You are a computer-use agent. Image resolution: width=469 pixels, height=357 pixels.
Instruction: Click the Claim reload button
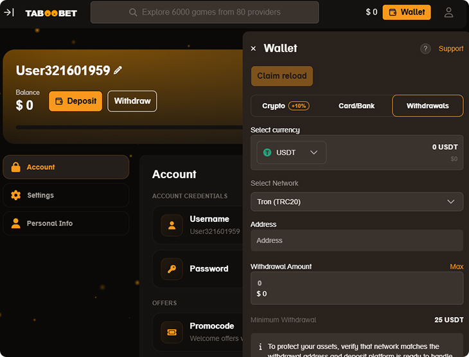tap(282, 76)
